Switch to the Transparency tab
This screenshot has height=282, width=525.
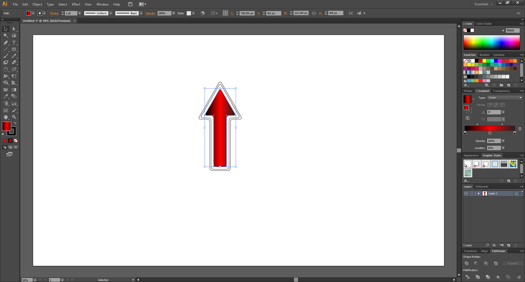501,91
